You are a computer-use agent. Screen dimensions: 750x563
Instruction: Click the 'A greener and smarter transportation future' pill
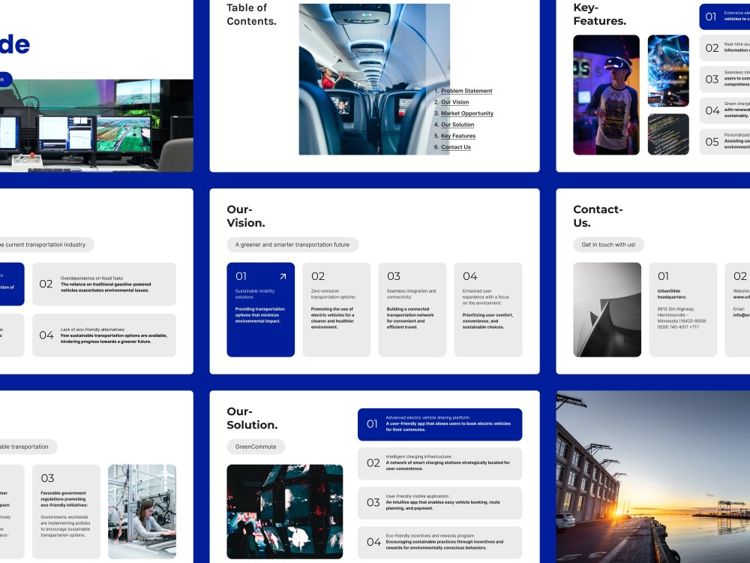point(292,245)
